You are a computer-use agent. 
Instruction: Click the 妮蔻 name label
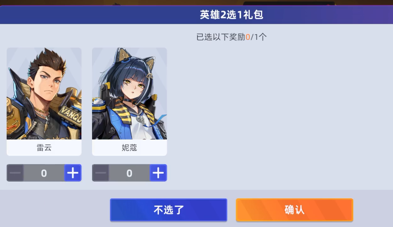(x=129, y=147)
